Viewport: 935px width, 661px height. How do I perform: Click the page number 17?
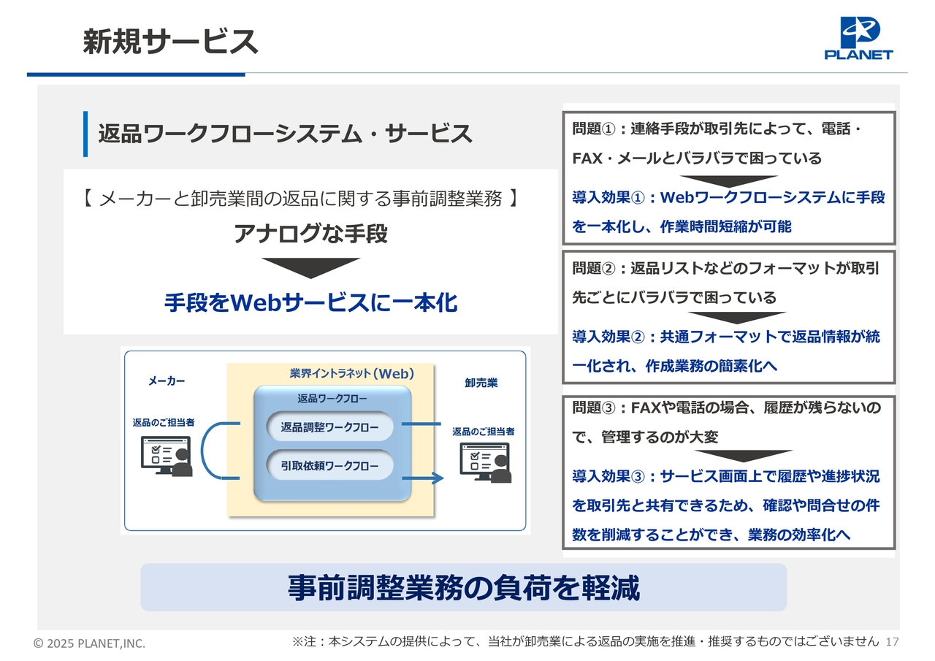tap(891, 641)
